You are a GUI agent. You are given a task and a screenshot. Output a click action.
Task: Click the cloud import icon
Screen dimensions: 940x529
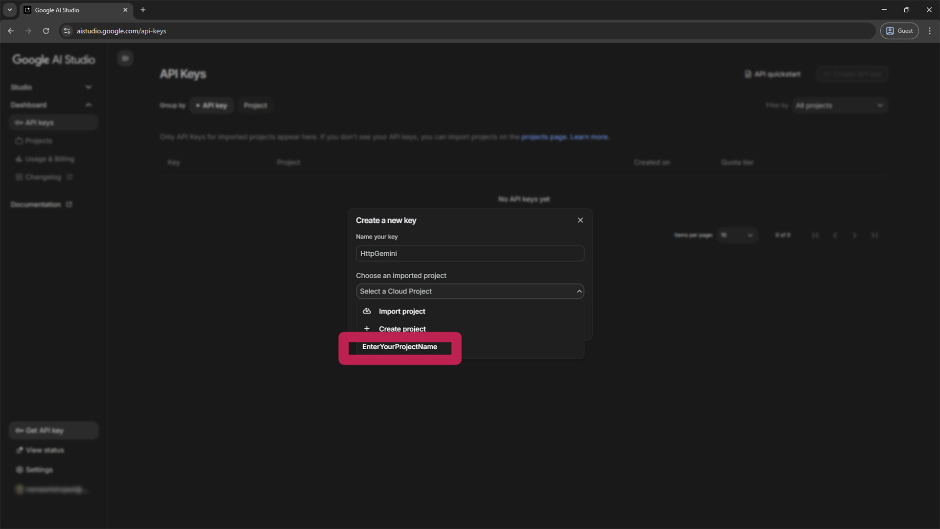367,311
